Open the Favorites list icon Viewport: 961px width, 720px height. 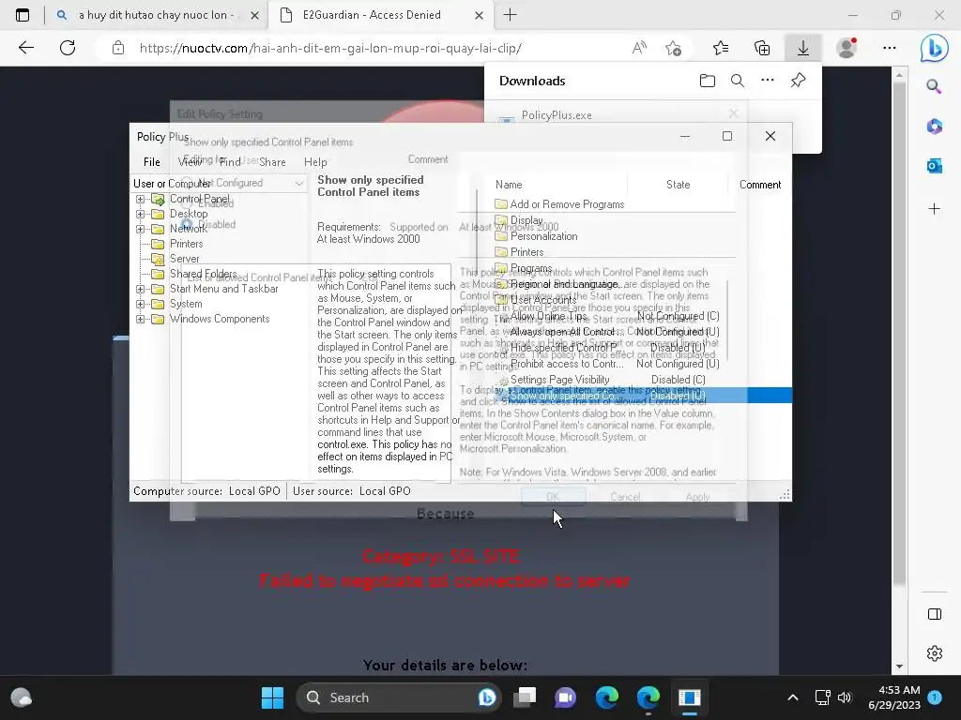[x=721, y=48]
